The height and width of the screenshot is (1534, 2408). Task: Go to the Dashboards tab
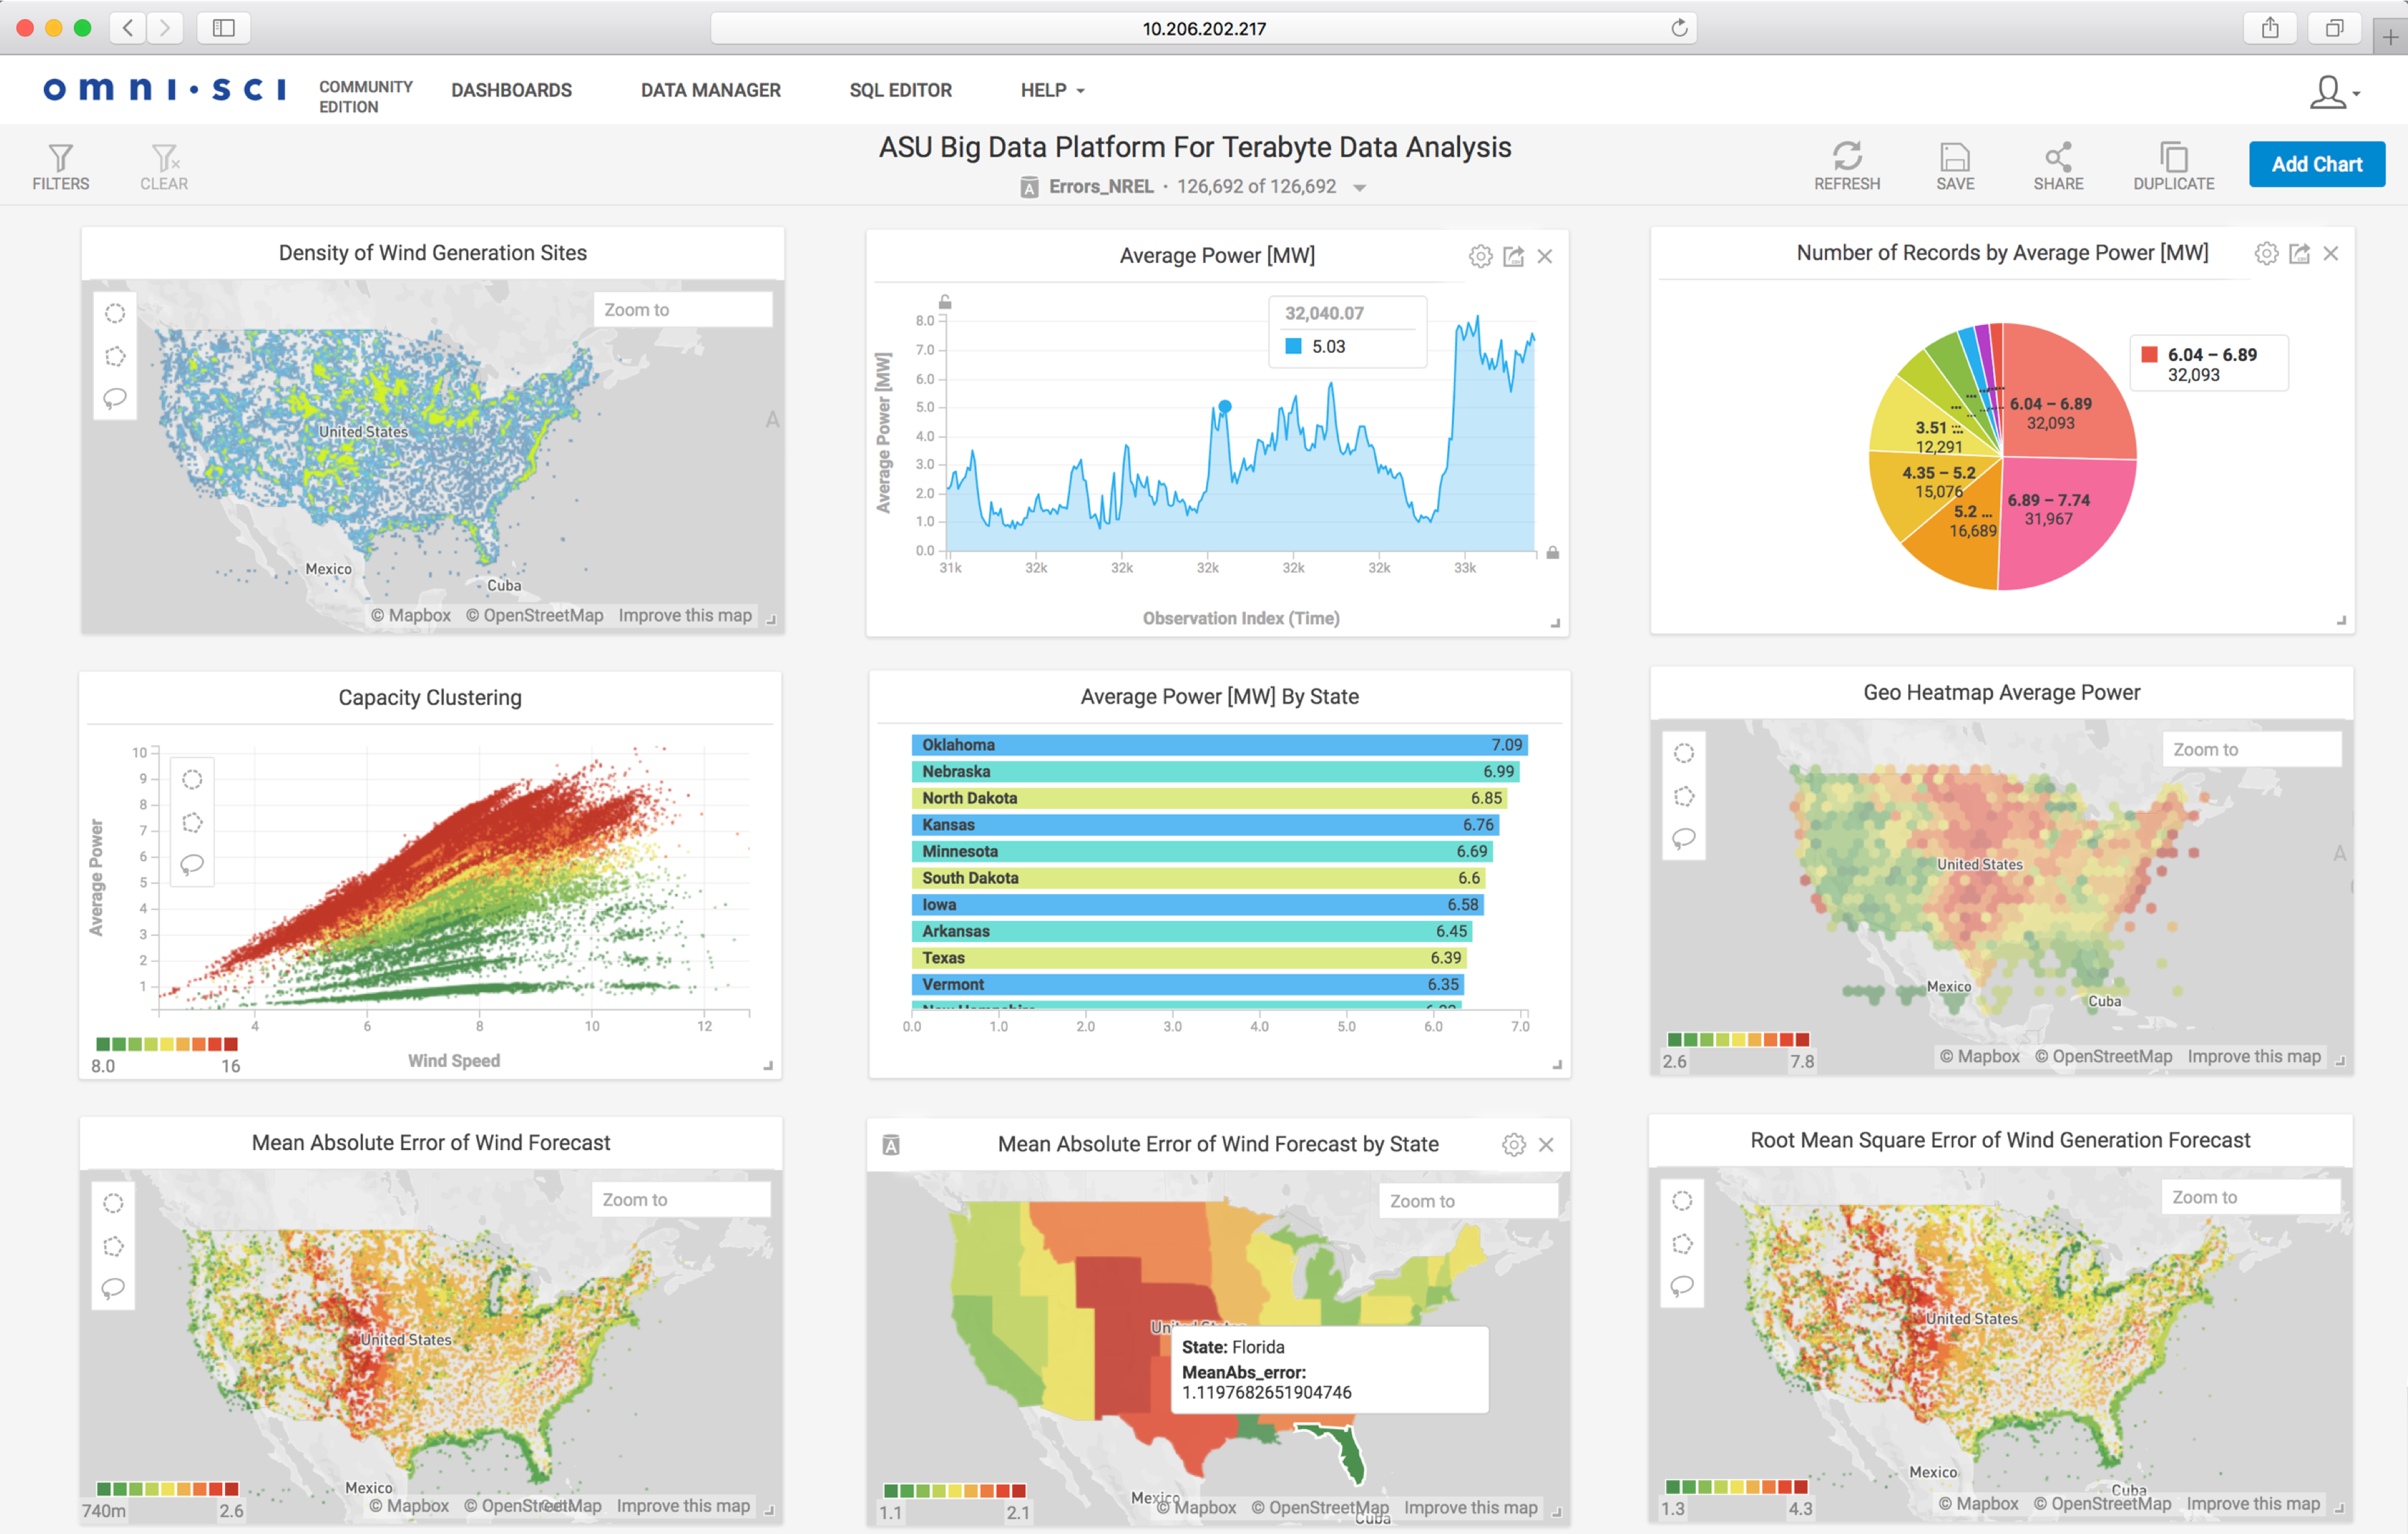pyautogui.click(x=511, y=90)
